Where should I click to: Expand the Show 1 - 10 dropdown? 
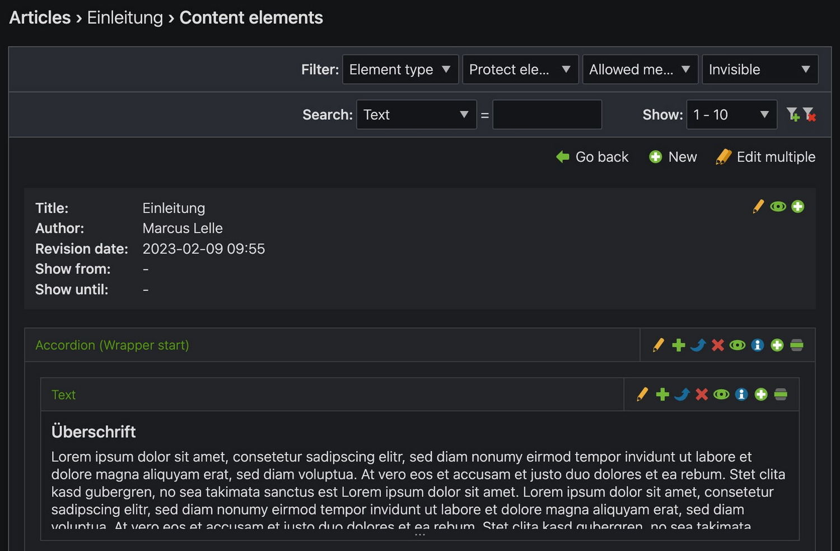731,115
